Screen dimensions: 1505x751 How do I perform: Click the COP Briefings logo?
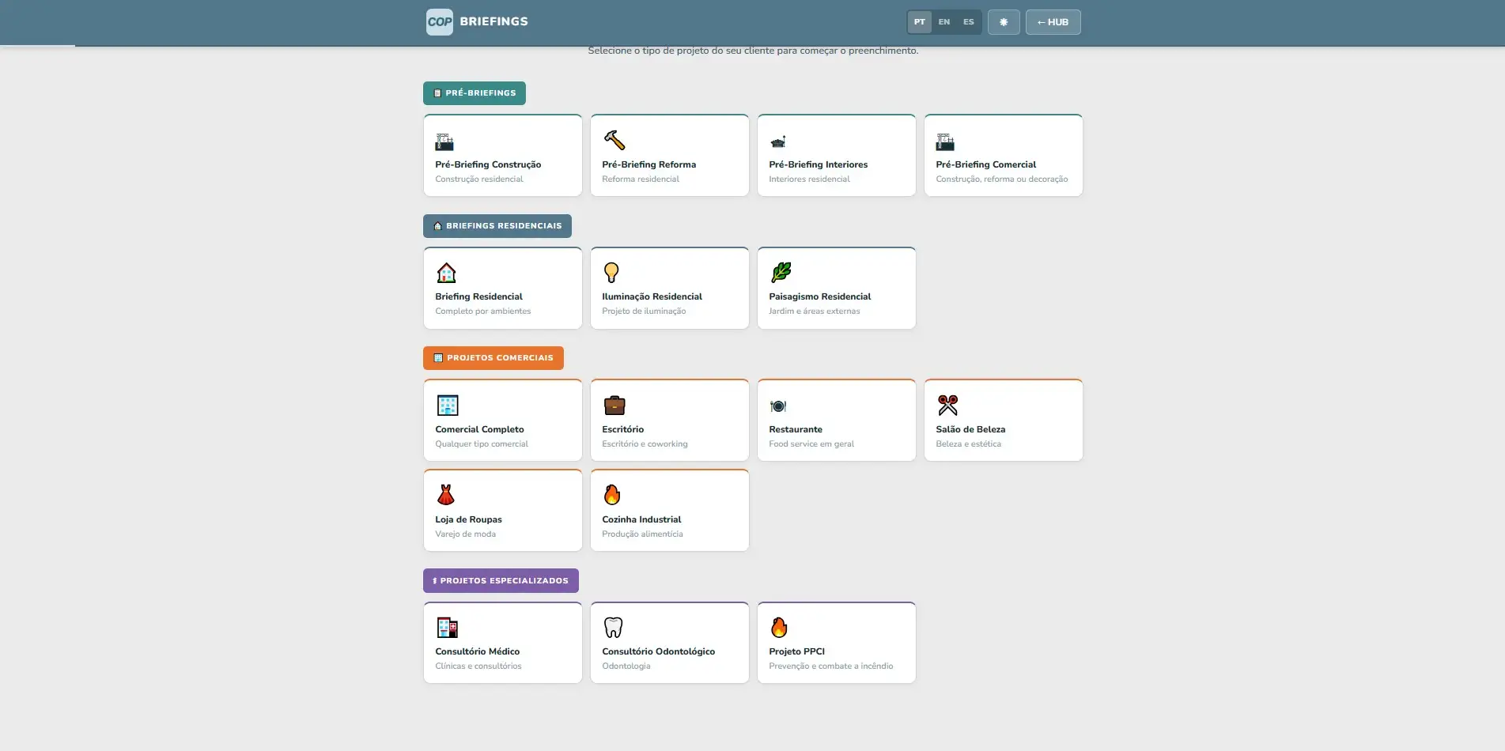click(x=477, y=22)
